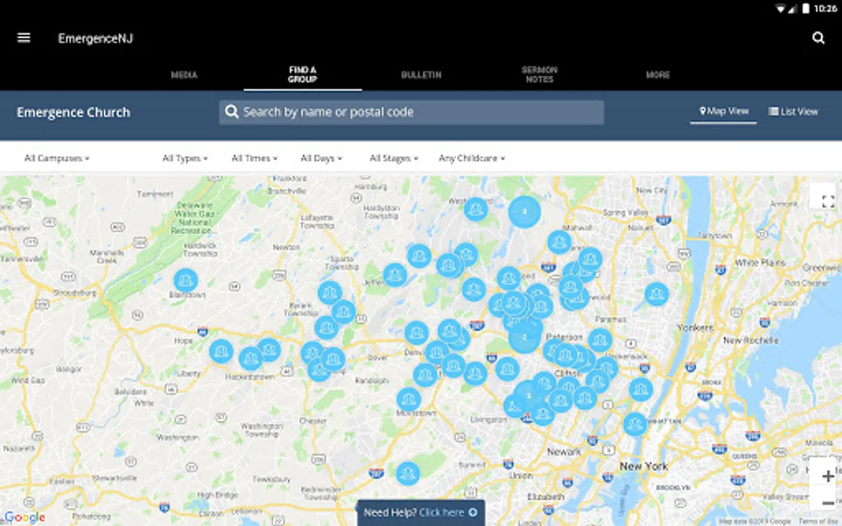The image size is (842, 526).
Task: Expand the All Types filter
Action: (x=185, y=158)
